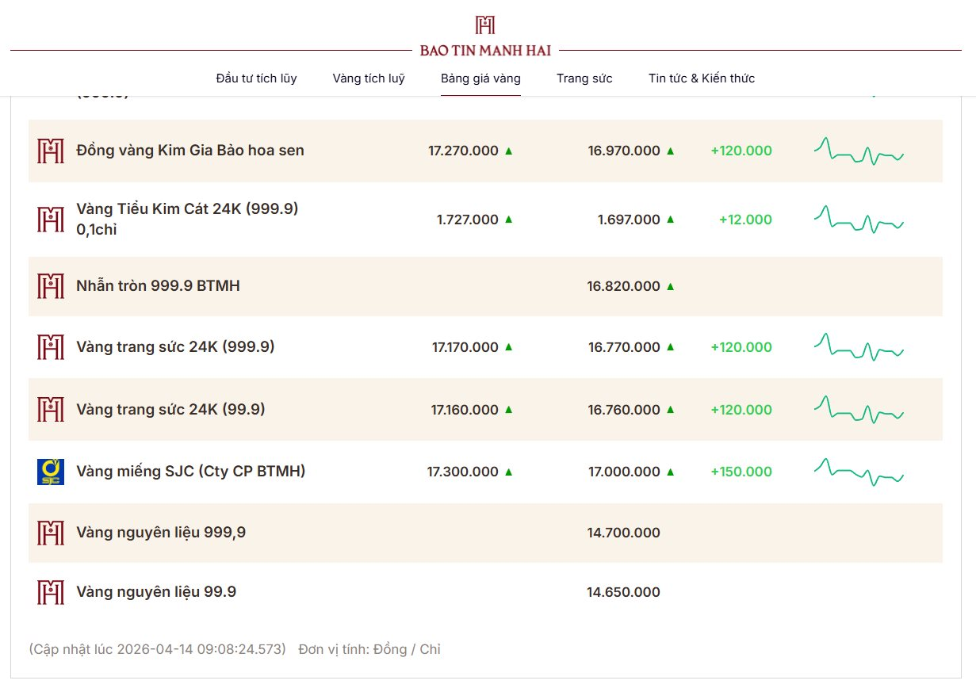
Task: Click the Bao Tin Manh Hai header logo
Action: click(485, 36)
